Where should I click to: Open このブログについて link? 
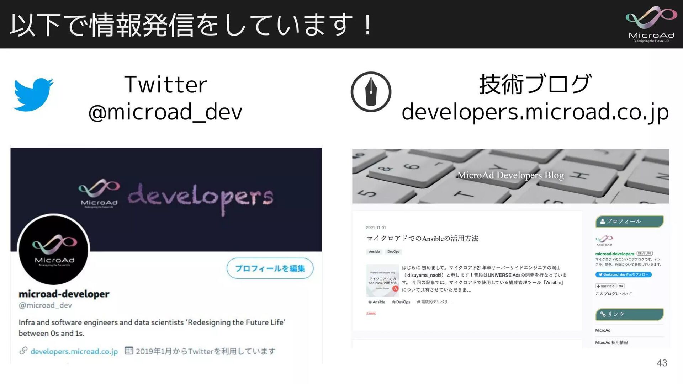(613, 294)
